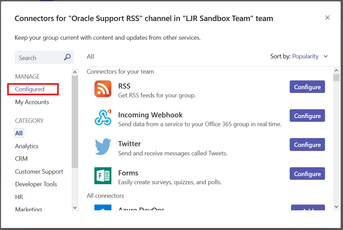
Task: Click the RSS connector icon
Action: coord(103,89)
